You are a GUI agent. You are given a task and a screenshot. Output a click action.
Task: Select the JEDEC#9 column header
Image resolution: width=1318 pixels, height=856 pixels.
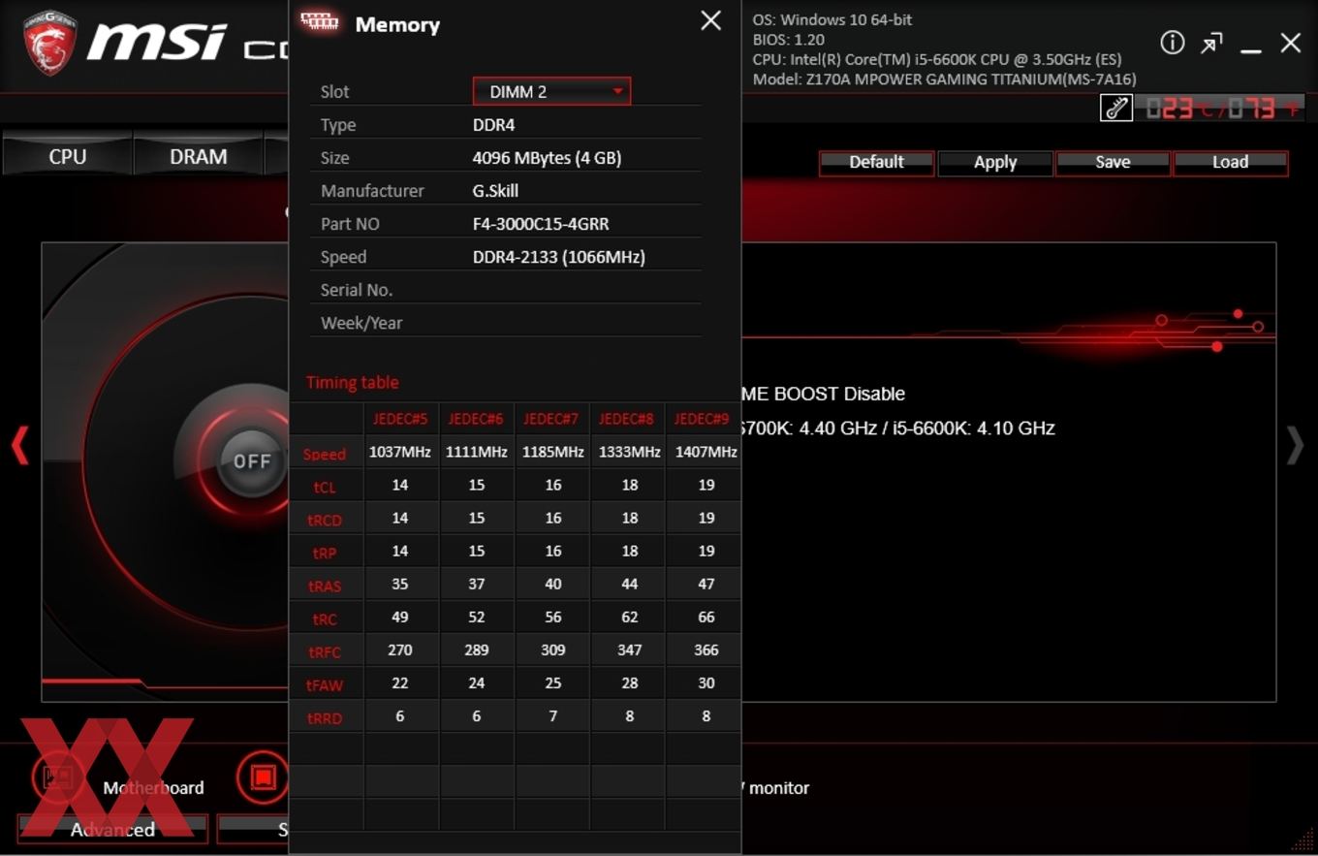(x=703, y=419)
